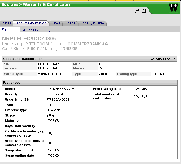This screenshot has width=181, height=164.
Task: Click the printer icon
Action: point(137,11)
